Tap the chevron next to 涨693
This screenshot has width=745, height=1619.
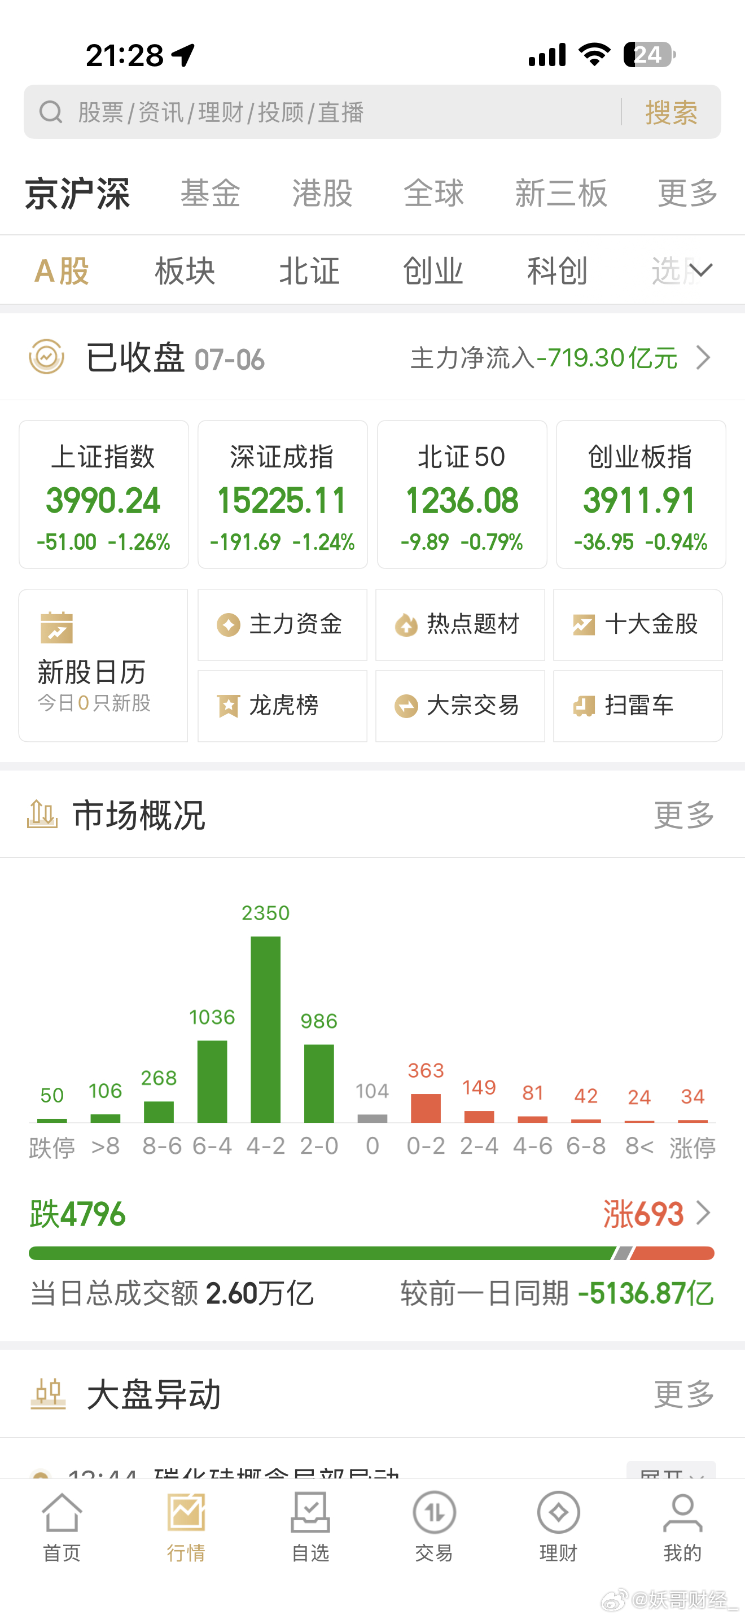(704, 1213)
